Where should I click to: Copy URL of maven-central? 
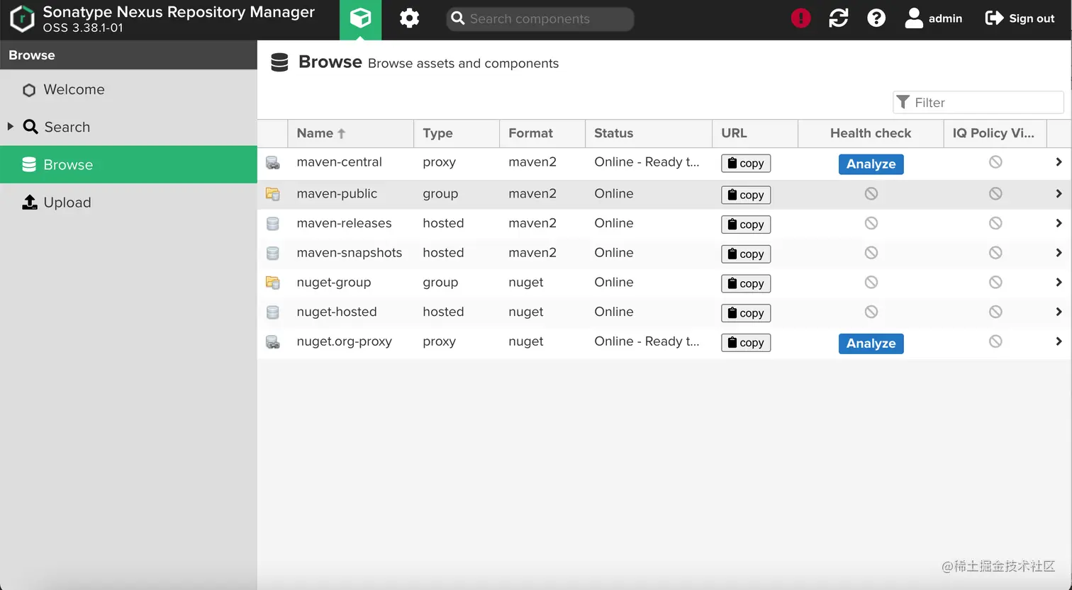coord(746,163)
